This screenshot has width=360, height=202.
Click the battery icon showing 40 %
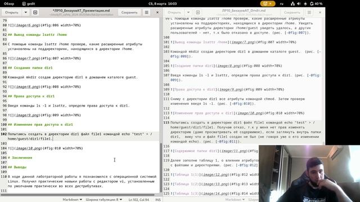(316, 4)
